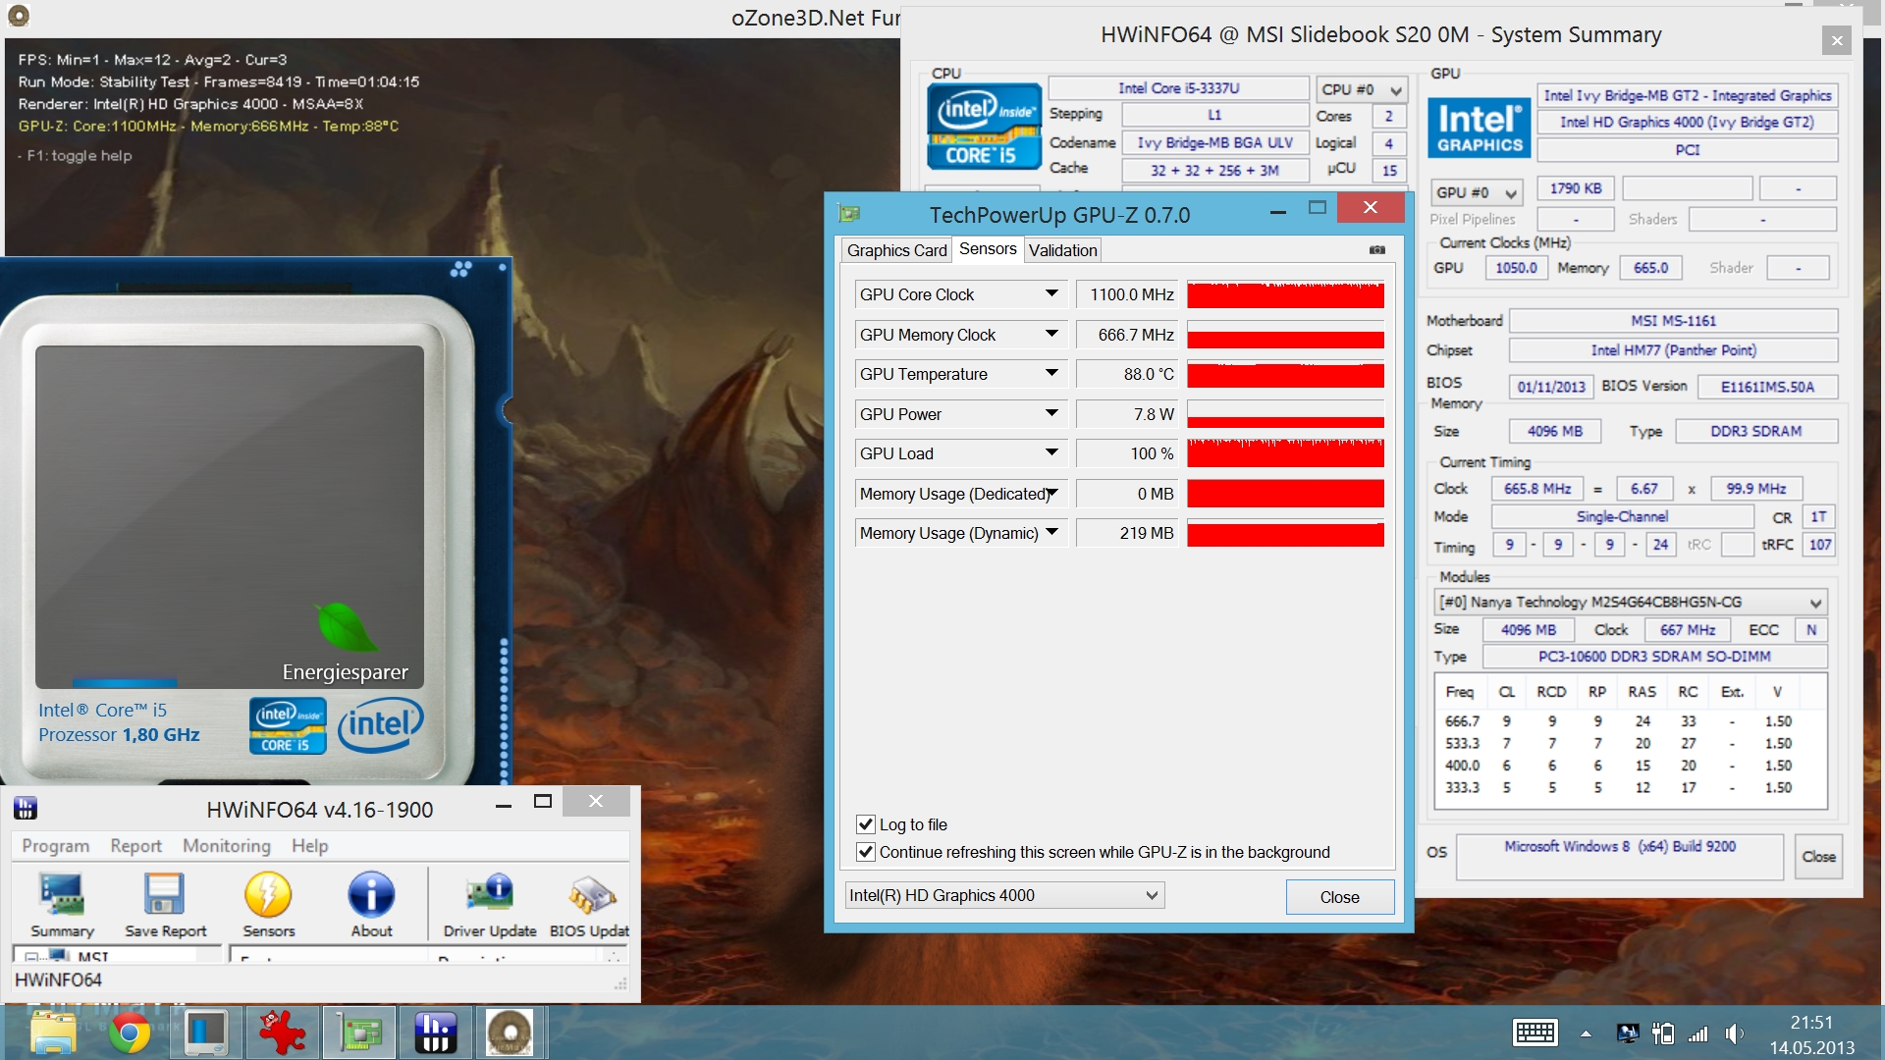Viewport: 1885px width, 1060px height.
Task: Open the Intel(R) HD Graphics 4000 selector
Action: coord(1004,895)
